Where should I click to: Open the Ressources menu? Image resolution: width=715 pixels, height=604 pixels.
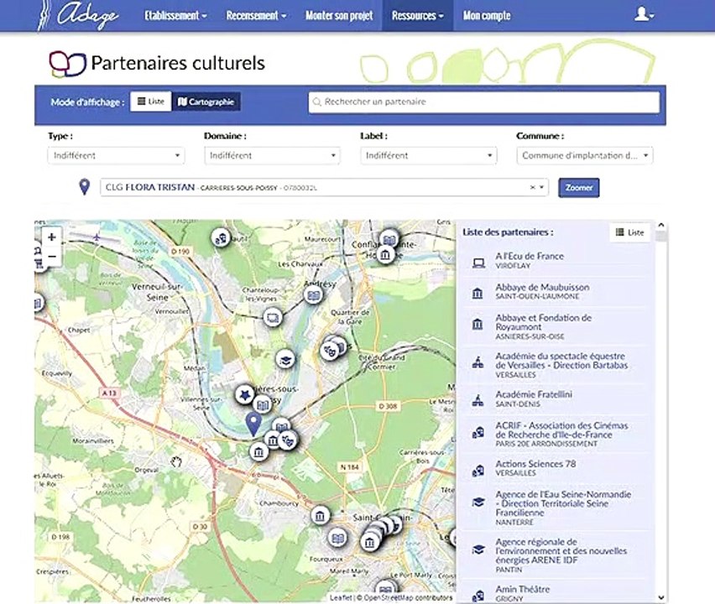(x=417, y=15)
